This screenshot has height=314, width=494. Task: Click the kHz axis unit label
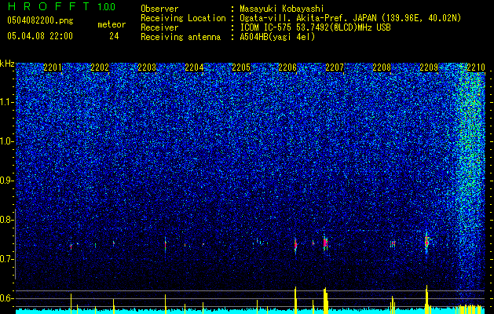pos(7,64)
